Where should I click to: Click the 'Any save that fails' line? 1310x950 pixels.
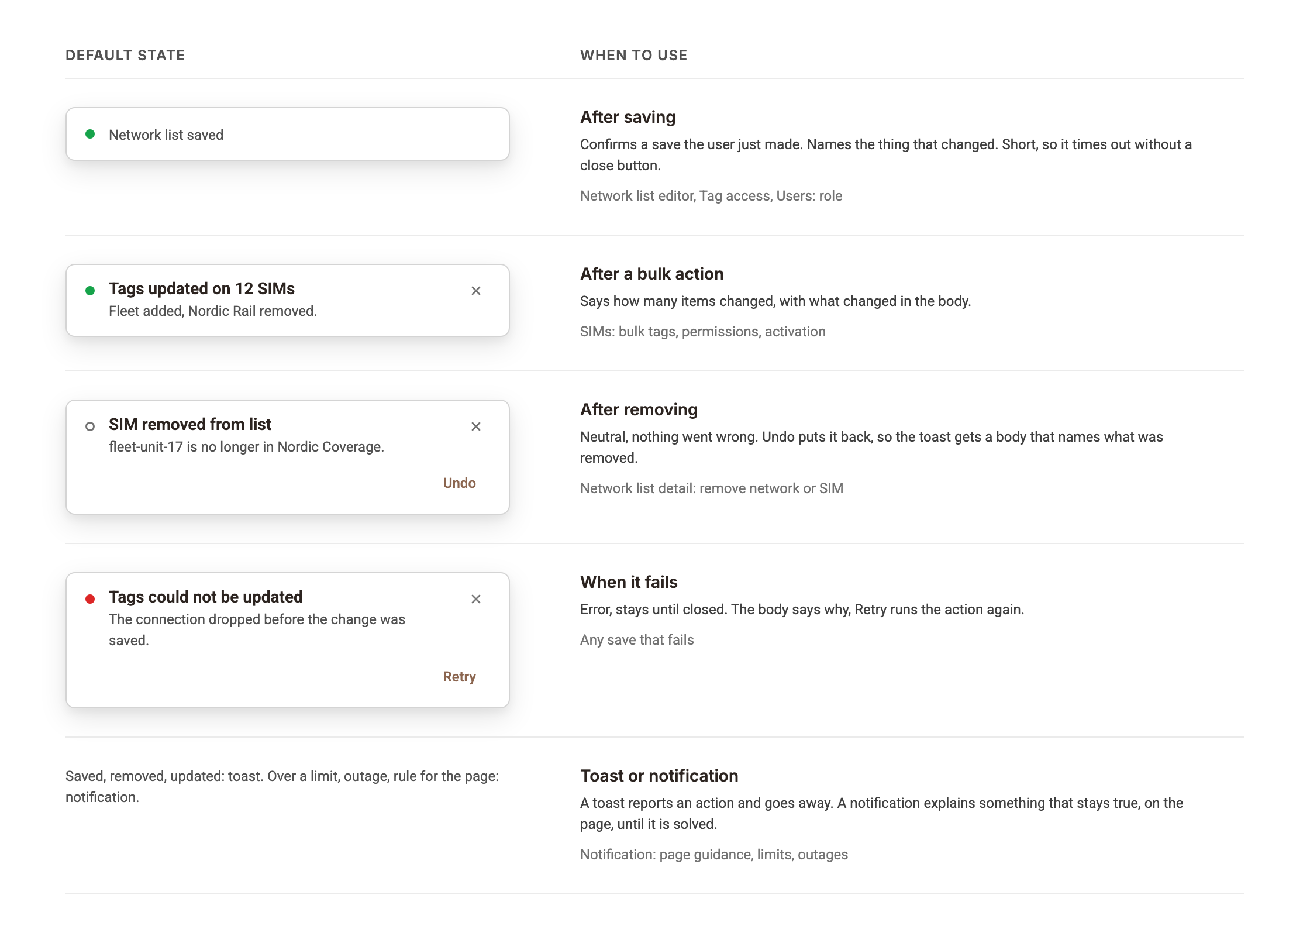click(637, 640)
